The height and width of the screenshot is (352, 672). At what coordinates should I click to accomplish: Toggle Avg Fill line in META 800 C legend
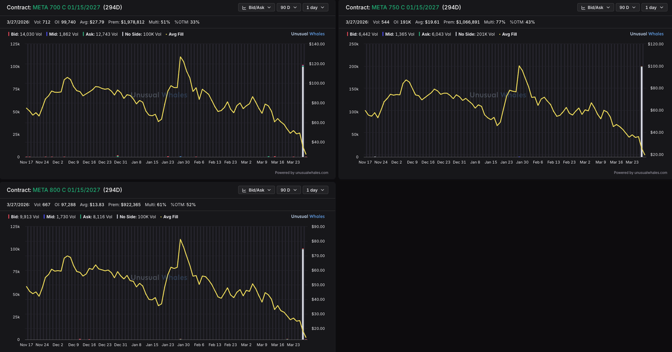click(x=168, y=217)
